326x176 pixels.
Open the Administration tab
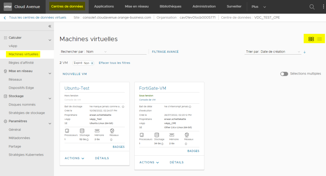[x=204, y=6]
